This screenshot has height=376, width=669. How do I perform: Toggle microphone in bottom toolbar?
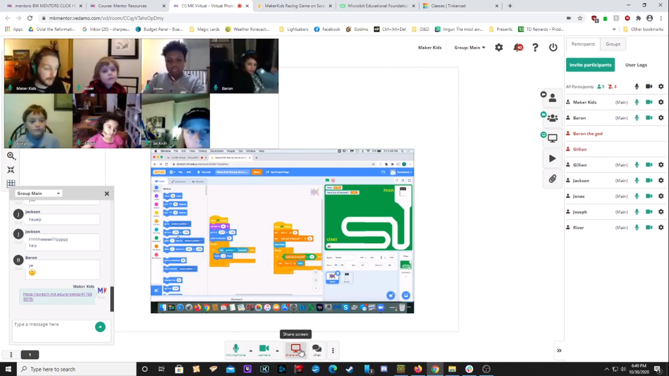236,350
